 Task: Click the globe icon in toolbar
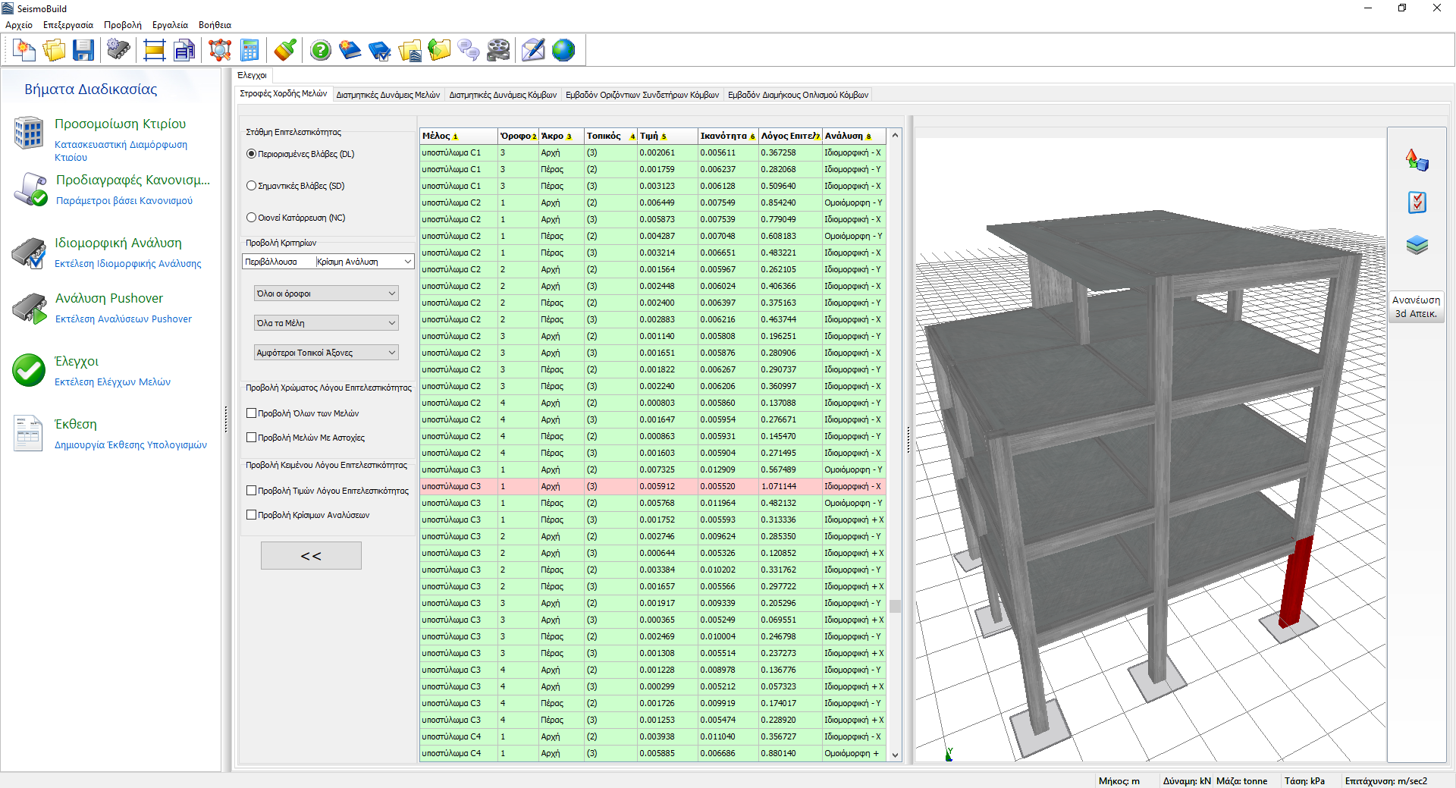[563, 50]
